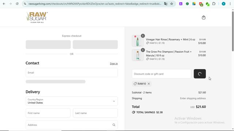Open the site information icon in the address bar

click(25, 4)
